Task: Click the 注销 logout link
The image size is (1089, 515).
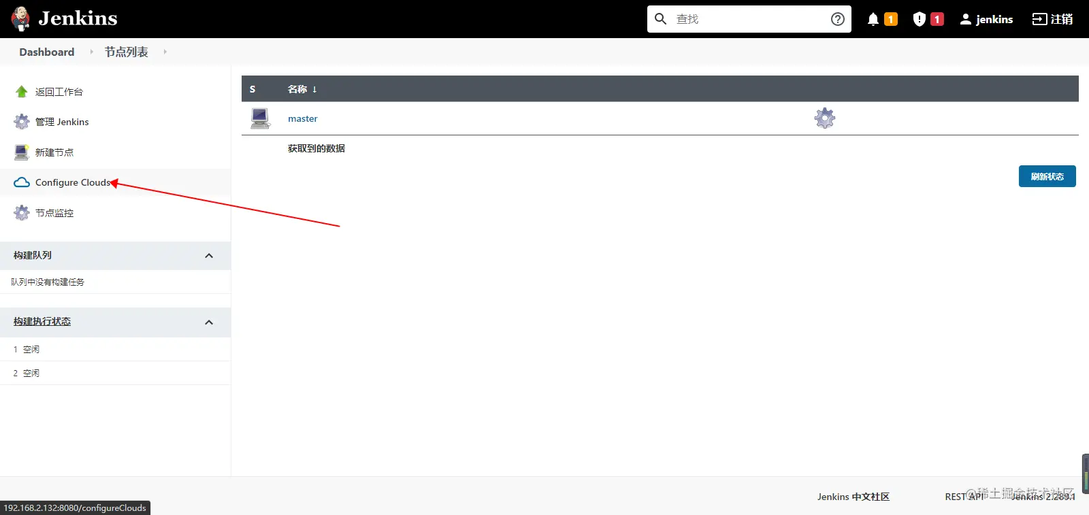Action: point(1052,19)
